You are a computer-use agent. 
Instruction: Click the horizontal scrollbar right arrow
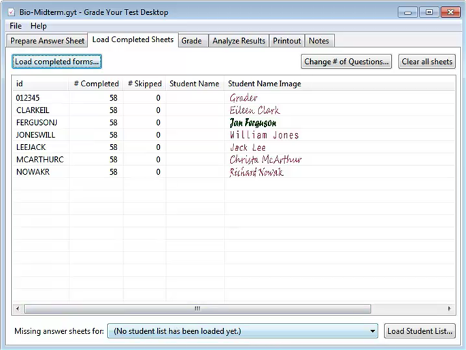pos(450,309)
